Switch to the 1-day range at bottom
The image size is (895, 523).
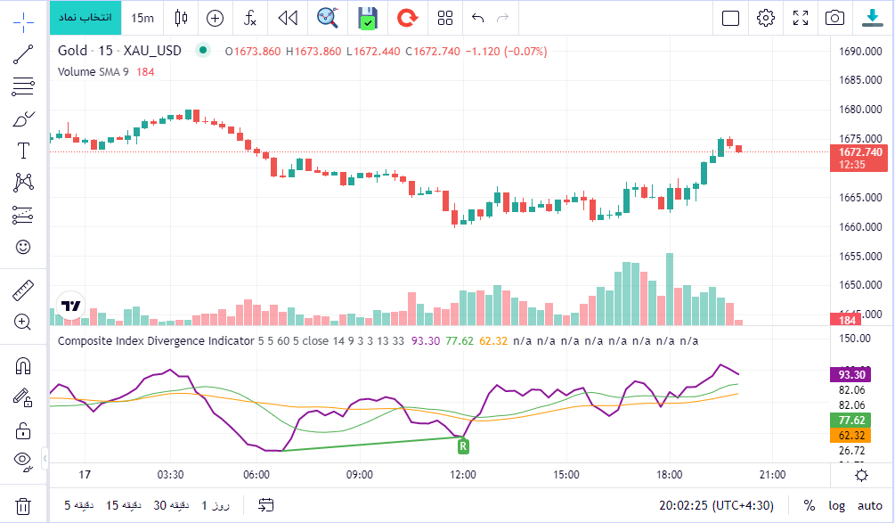216,505
